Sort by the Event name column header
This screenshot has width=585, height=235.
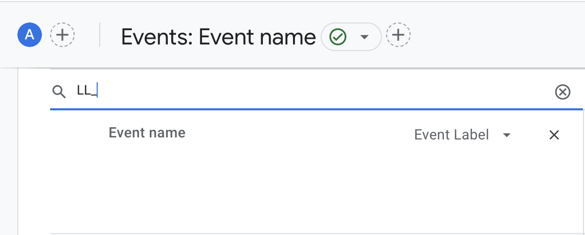click(x=147, y=133)
